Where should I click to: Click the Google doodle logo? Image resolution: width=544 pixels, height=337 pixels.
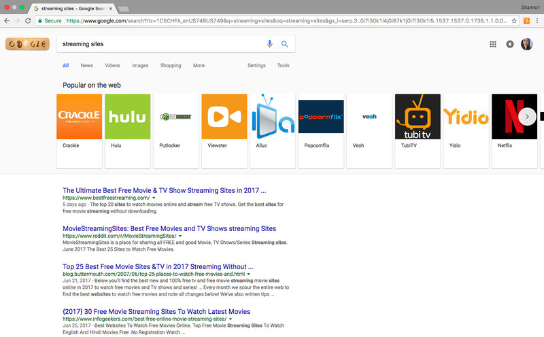(x=27, y=45)
